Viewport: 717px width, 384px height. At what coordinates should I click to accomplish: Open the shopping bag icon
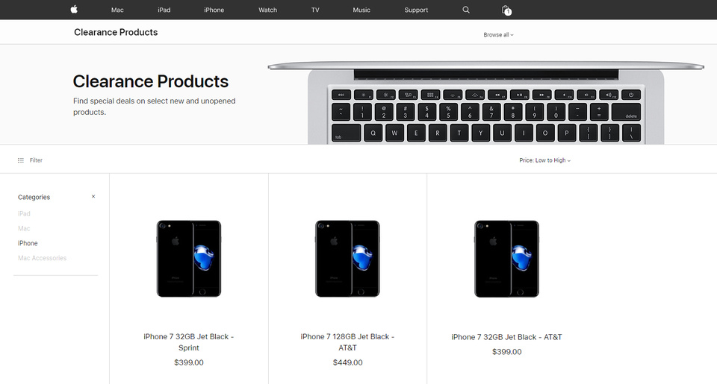[506, 10]
